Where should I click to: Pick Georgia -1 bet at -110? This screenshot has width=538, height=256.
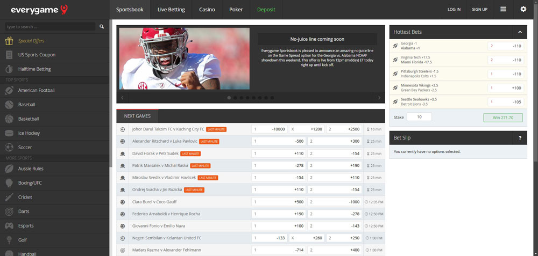pos(506,46)
